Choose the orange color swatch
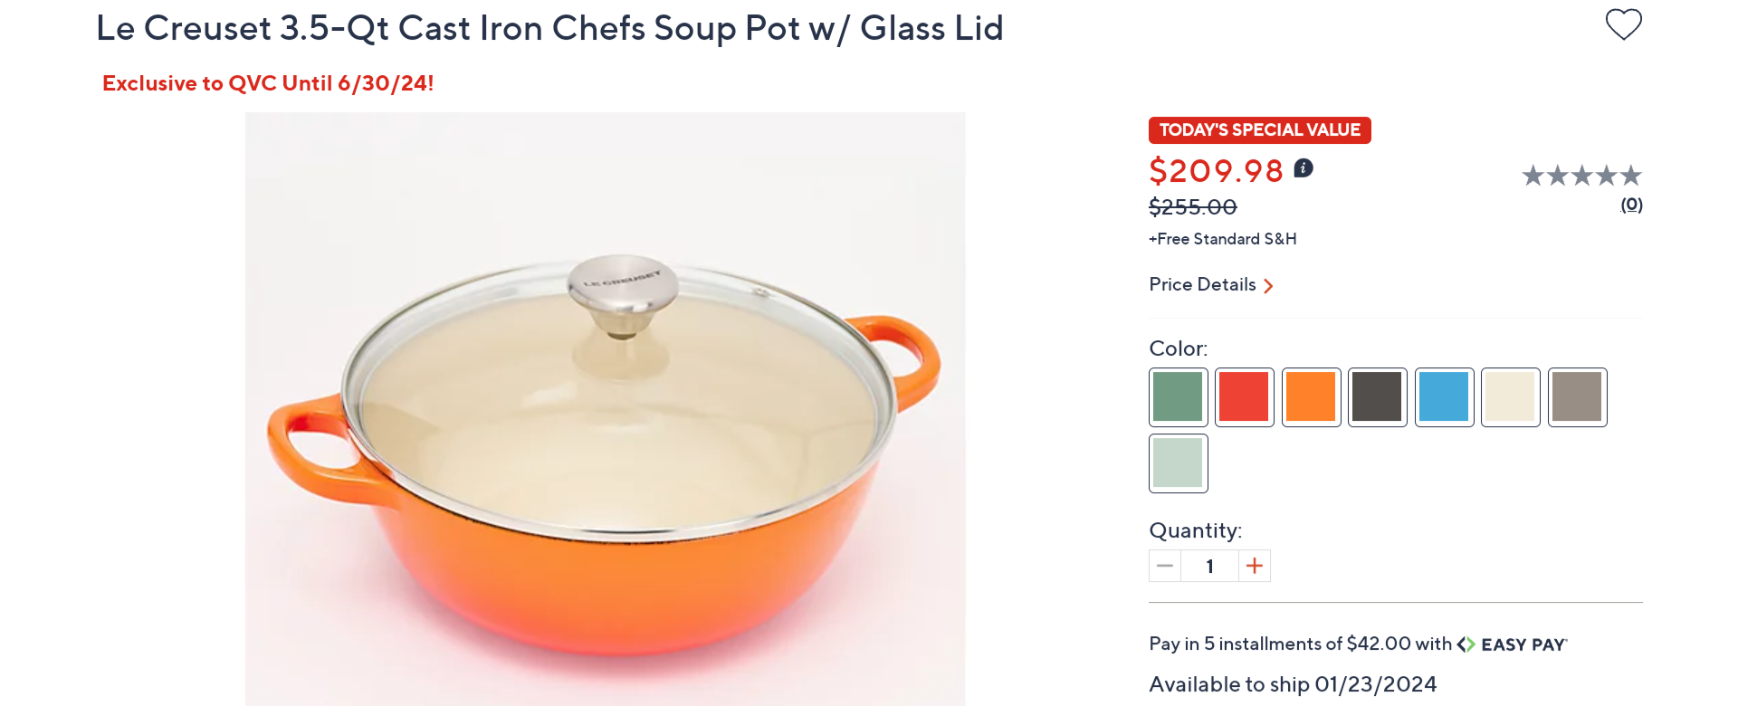The height and width of the screenshot is (706, 1738). pyautogui.click(x=1311, y=397)
